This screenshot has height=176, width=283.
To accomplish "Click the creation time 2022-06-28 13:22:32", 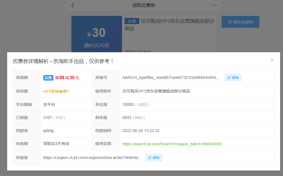I will (141, 131).
